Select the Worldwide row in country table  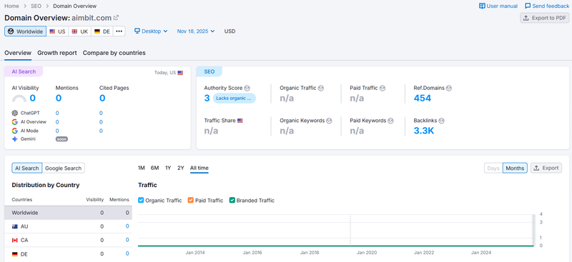click(68, 213)
